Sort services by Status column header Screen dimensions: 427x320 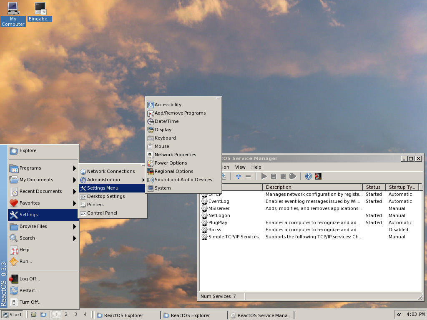[x=373, y=187]
